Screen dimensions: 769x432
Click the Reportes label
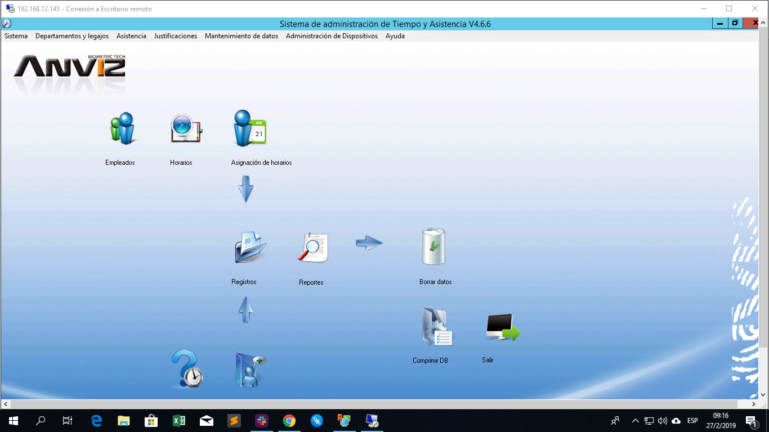click(x=311, y=282)
